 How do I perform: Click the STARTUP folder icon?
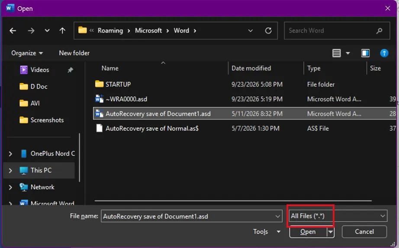click(x=99, y=83)
